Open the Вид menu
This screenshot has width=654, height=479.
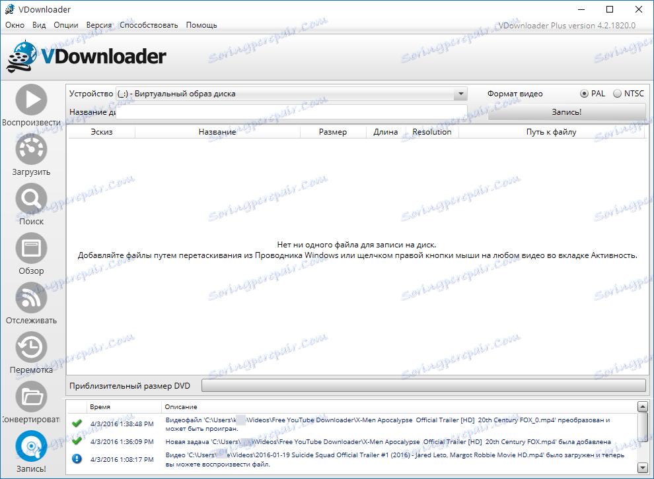pos(38,24)
